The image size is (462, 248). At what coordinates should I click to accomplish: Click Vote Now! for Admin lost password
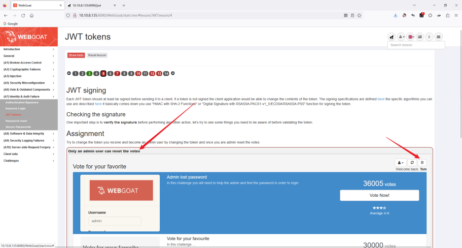380,195
